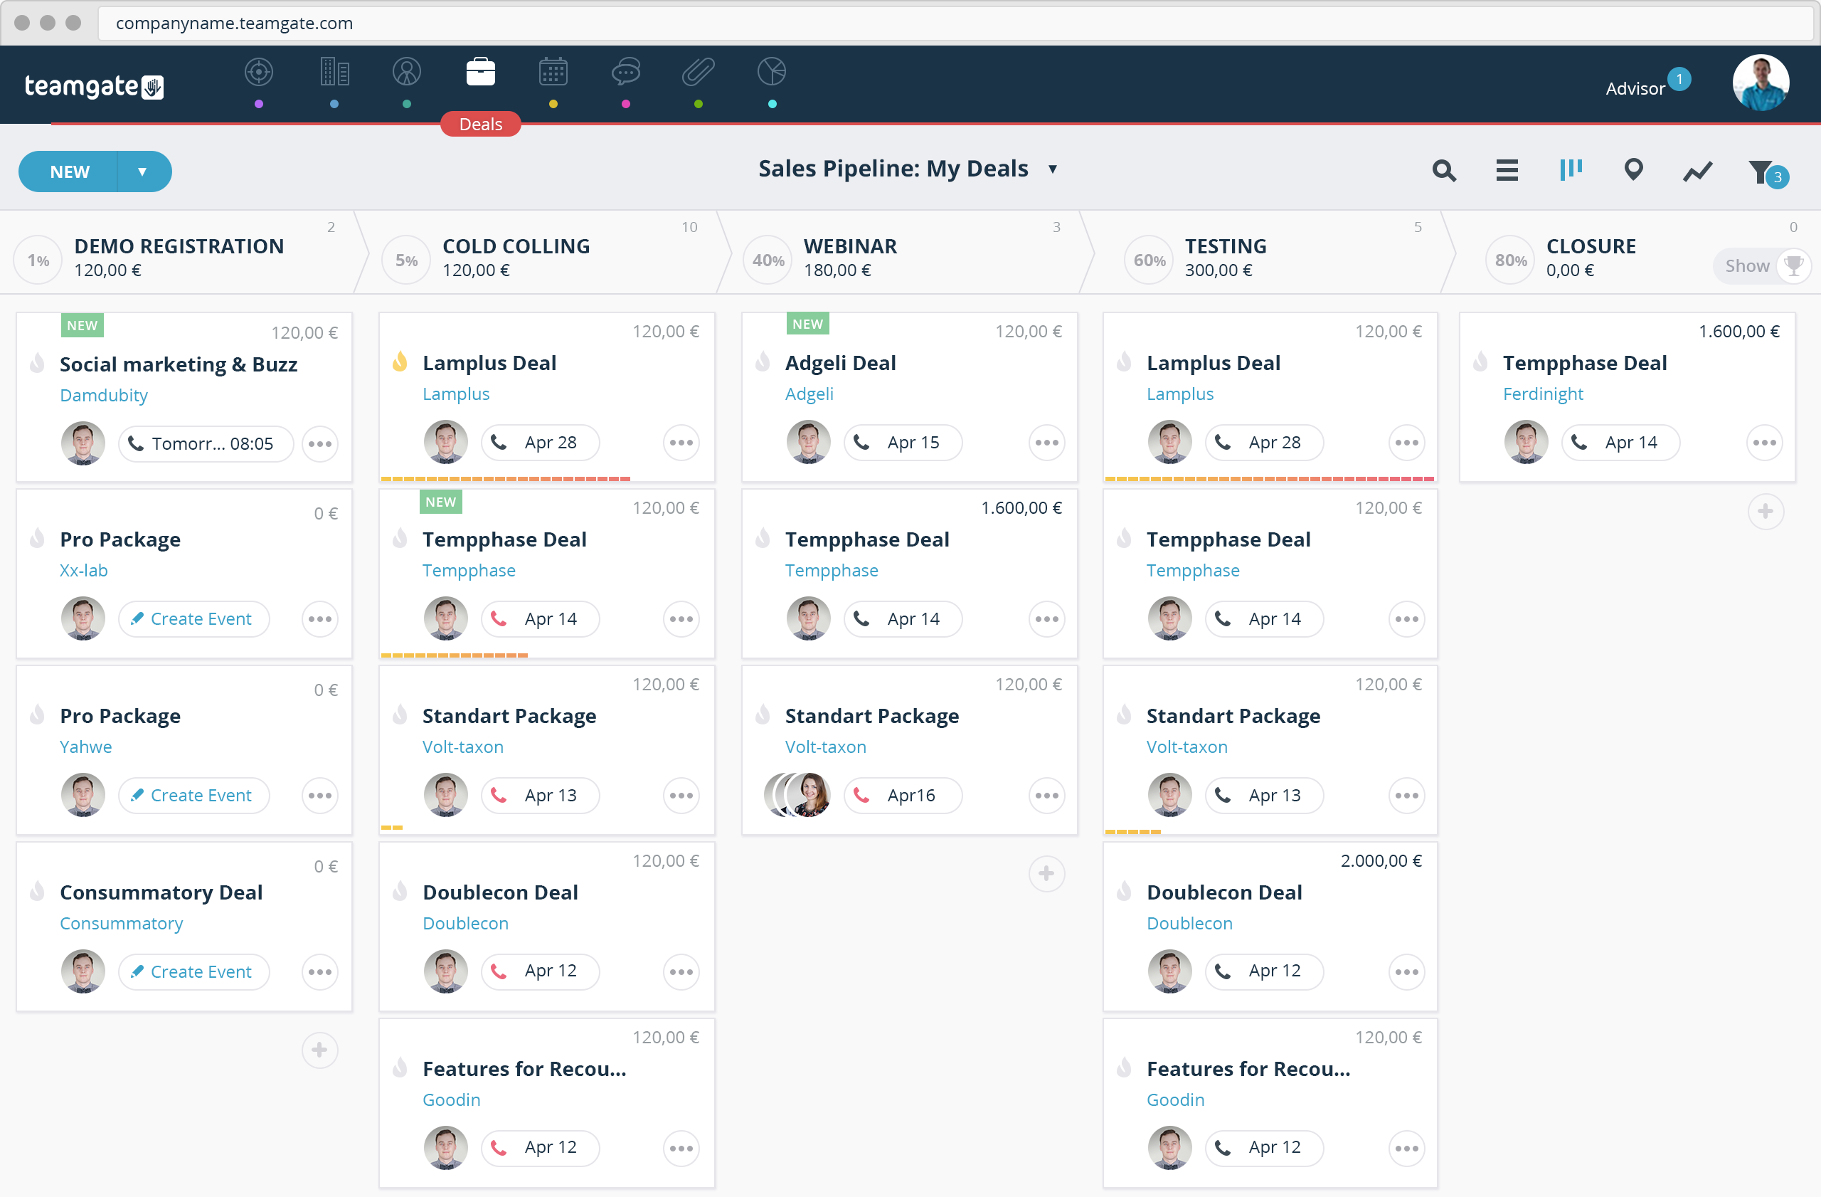Open the filter funnel icon
Screen dimensions: 1821x1197
pyautogui.click(x=1760, y=172)
